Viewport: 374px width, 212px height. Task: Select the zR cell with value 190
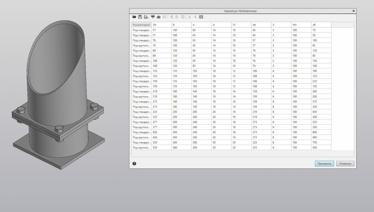[x=321, y=71]
